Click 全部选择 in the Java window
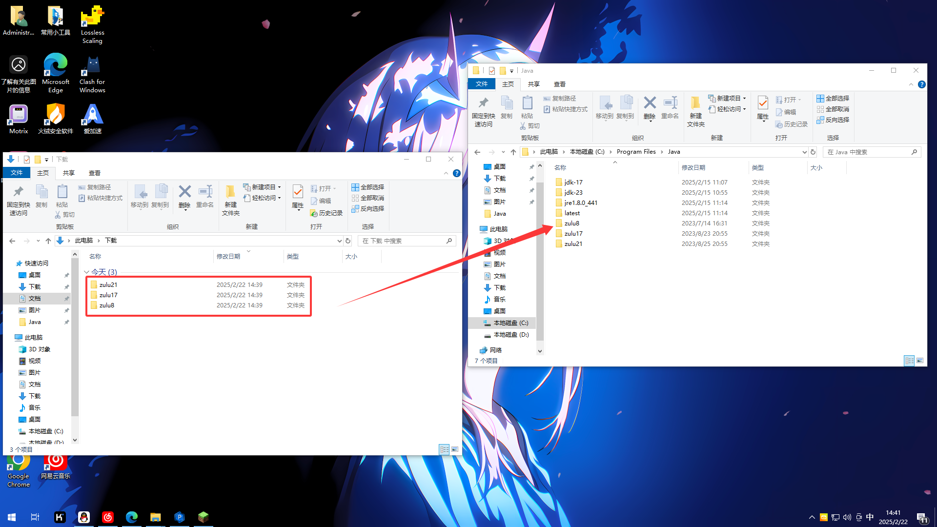The height and width of the screenshot is (527, 937). 833,98
